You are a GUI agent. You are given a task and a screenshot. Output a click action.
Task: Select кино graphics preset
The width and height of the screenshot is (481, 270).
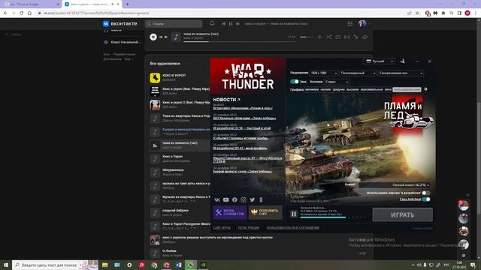388,89
